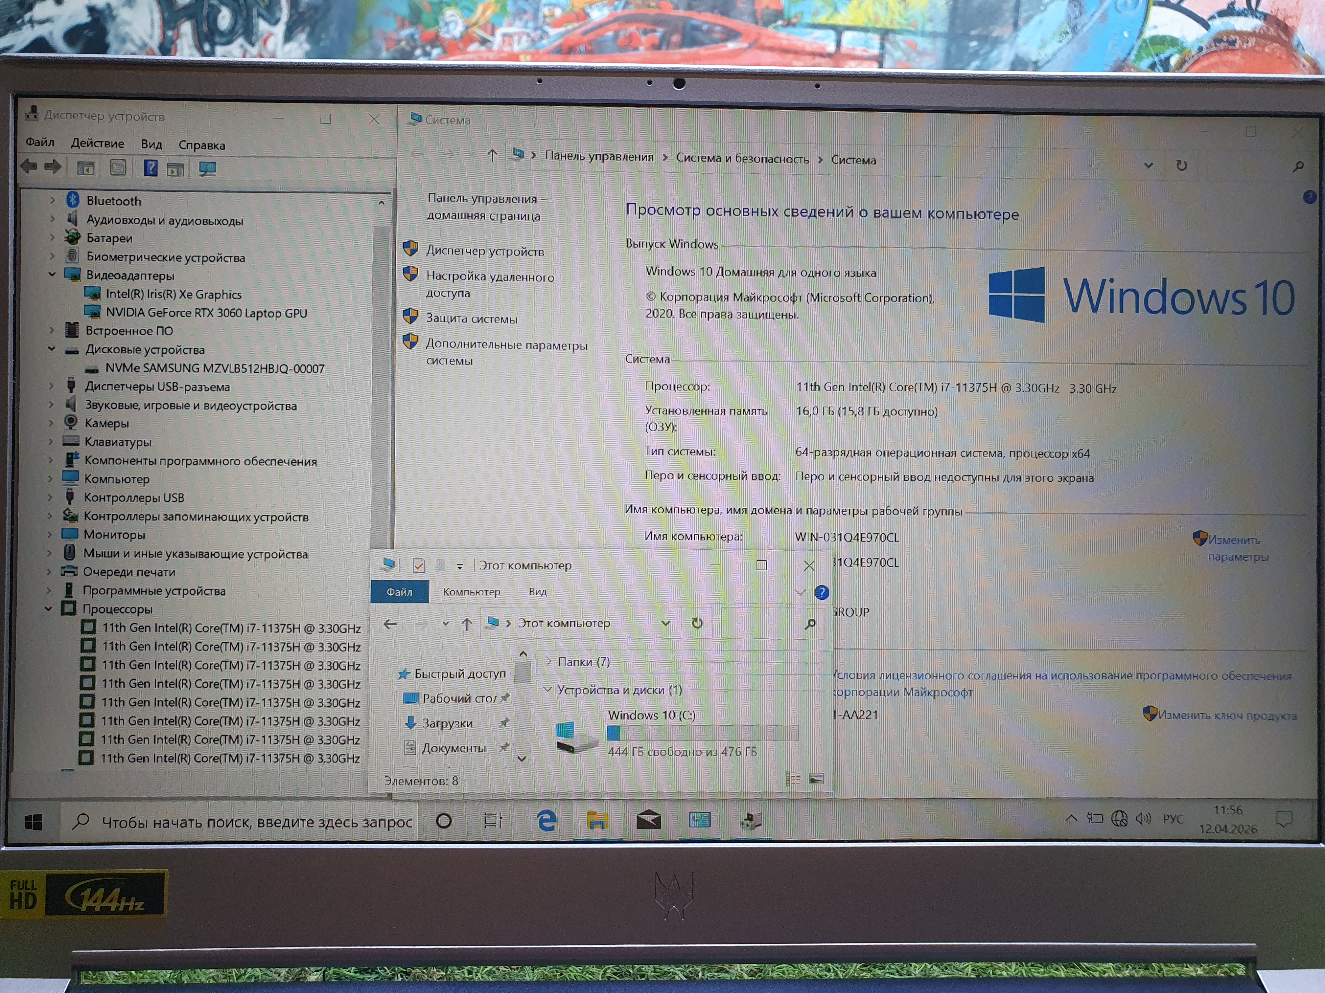Open Mail app from the taskbar
This screenshot has height=993, width=1325.
[x=648, y=820]
